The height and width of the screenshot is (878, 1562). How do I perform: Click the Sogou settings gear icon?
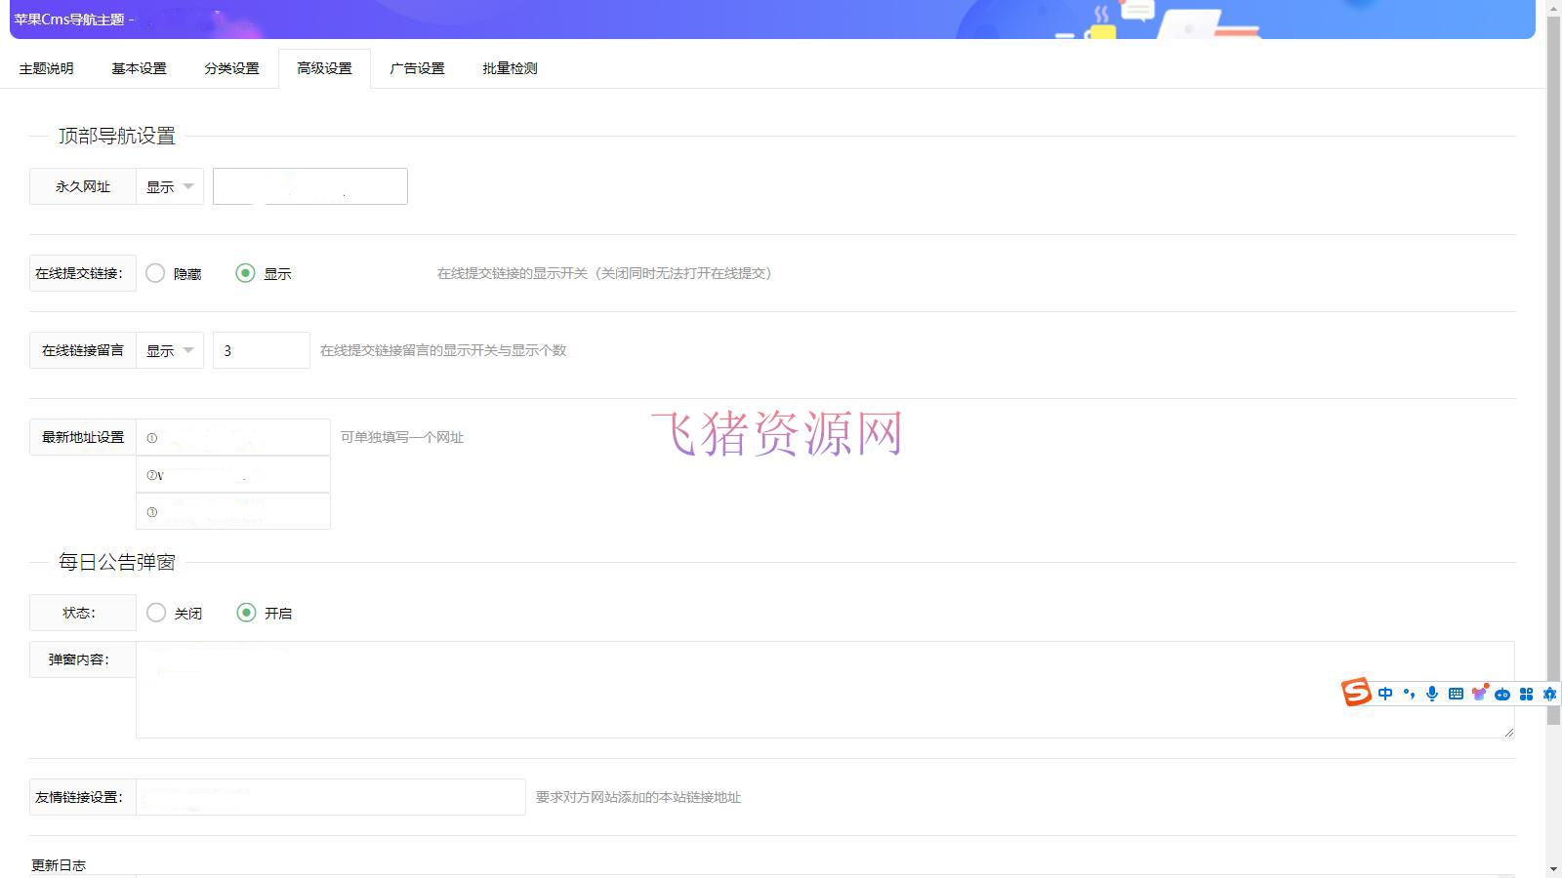[1548, 693]
